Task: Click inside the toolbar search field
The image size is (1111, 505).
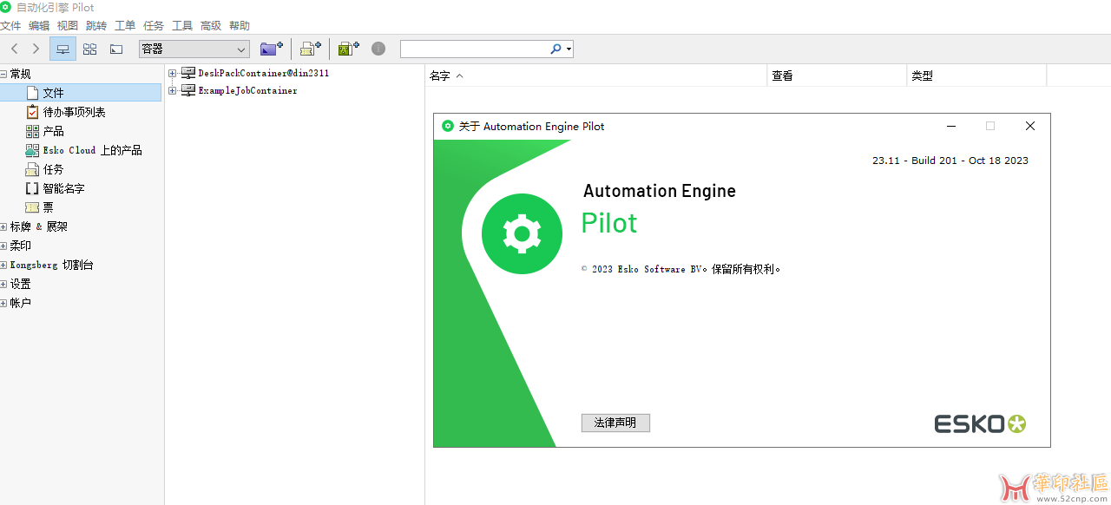Action: [x=474, y=49]
